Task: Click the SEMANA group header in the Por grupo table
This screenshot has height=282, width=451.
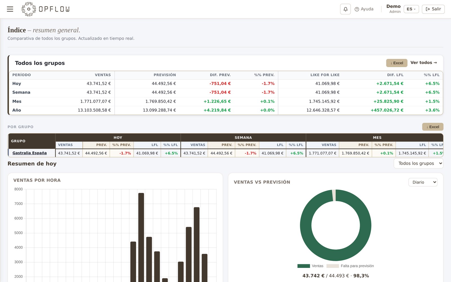Action: pyautogui.click(x=243, y=138)
